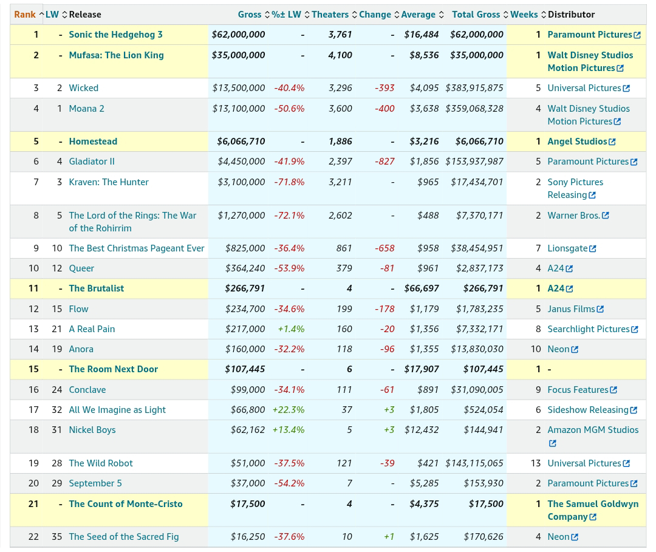Open the Anora release link

point(81,349)
